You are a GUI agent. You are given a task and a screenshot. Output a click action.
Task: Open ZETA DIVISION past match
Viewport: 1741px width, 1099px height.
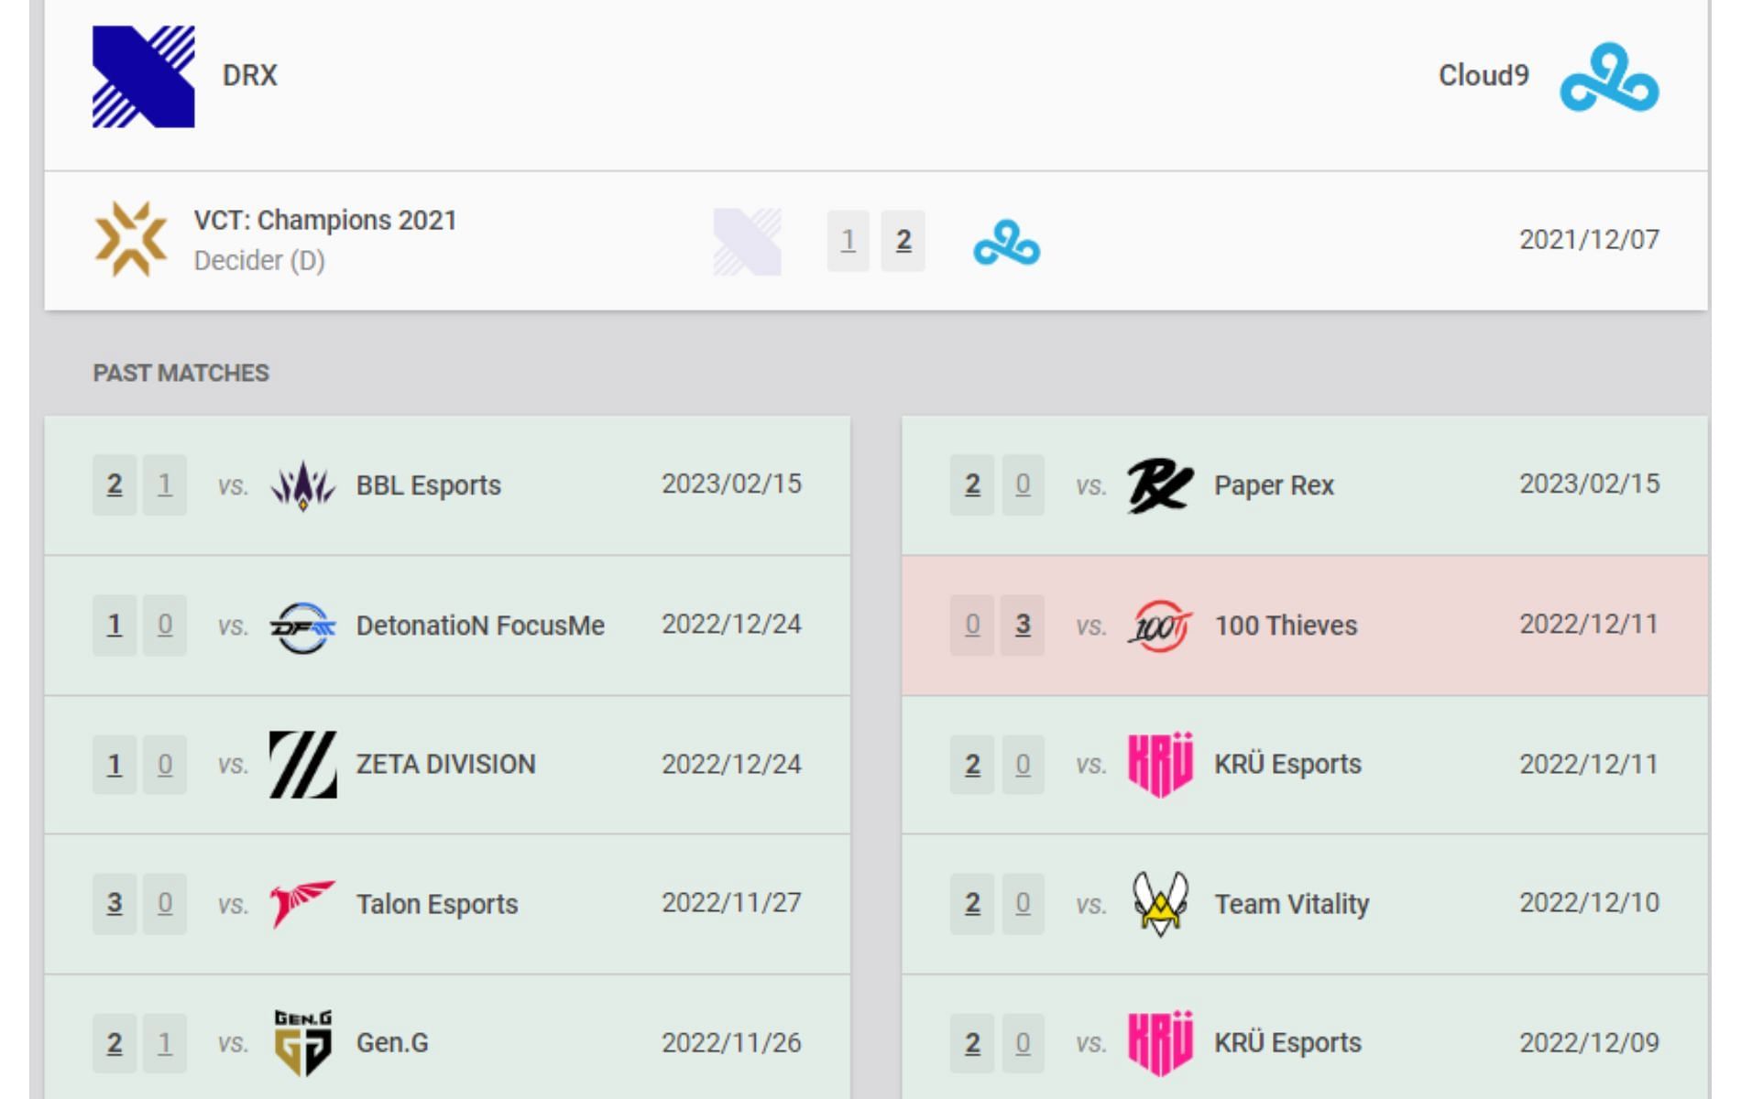coord(447,765)
